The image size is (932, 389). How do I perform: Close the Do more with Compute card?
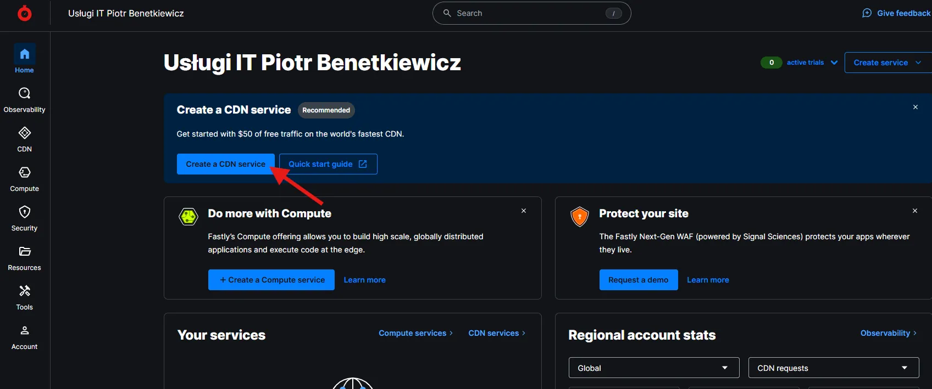coord(524,211)
